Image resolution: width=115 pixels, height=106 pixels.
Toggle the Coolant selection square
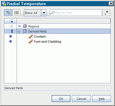10,36
